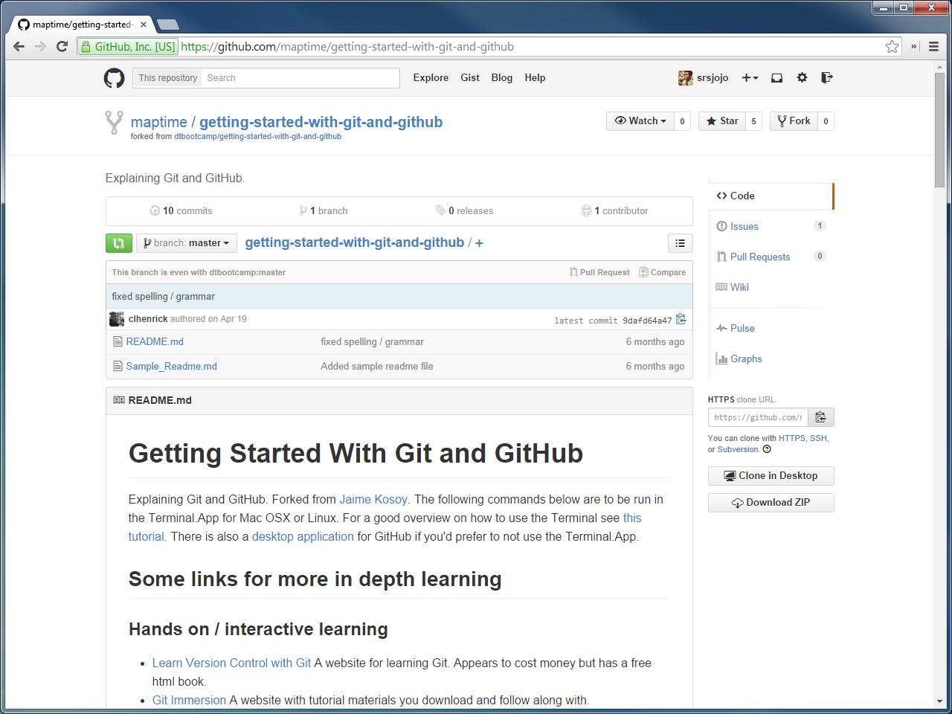Fork this repository
Screen dimensions: 952x714
click(794, 121)
